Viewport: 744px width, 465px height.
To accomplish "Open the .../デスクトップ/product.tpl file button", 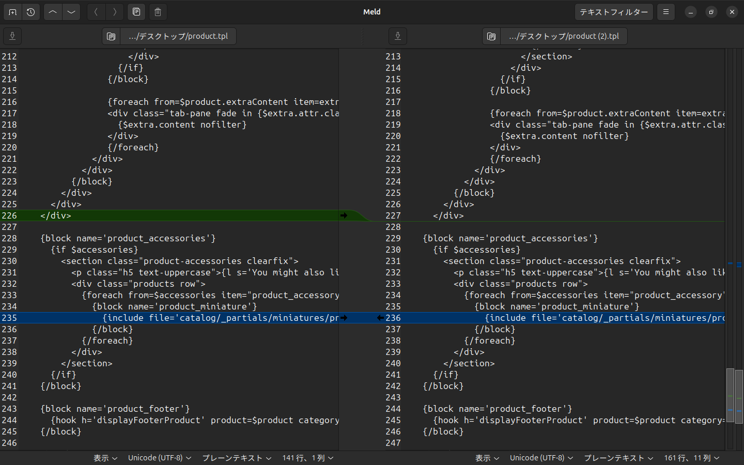I will coord(178,36).
